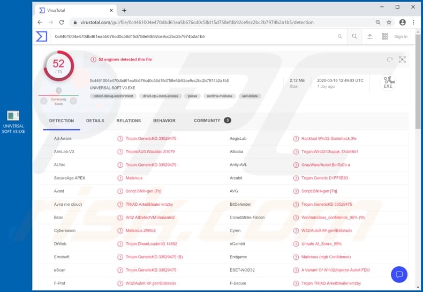This screenshot has width=423, height=292.
Task: Open the browser zoom magnifier icon
Action: click(x=378, y=23)
